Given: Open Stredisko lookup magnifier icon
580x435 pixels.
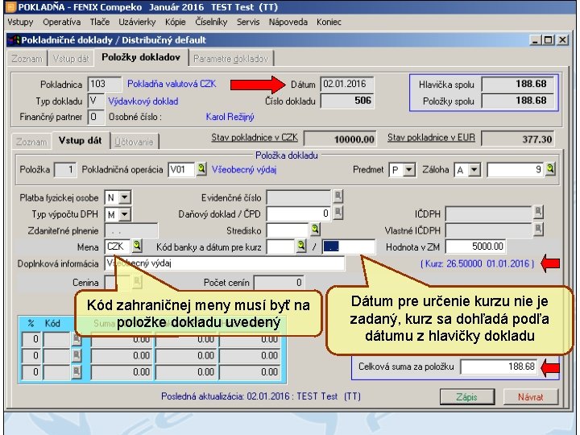Looking at the screenshot, I should pos(315,230).
